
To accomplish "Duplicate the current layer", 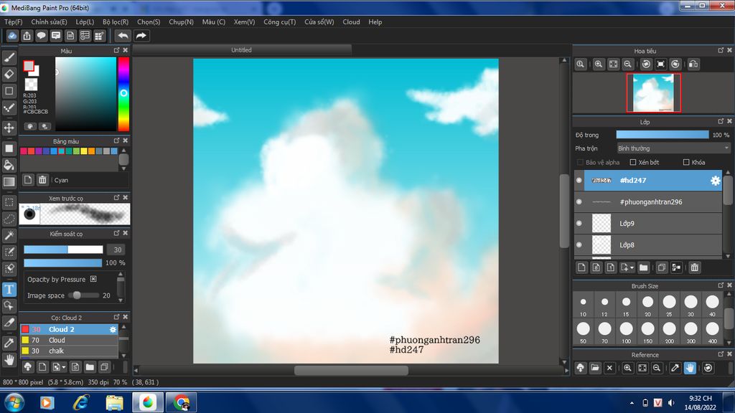I will tap(661, 267).
